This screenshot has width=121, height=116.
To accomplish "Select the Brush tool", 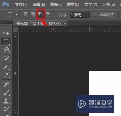I will pyautogui.click(x=6, y=93).
